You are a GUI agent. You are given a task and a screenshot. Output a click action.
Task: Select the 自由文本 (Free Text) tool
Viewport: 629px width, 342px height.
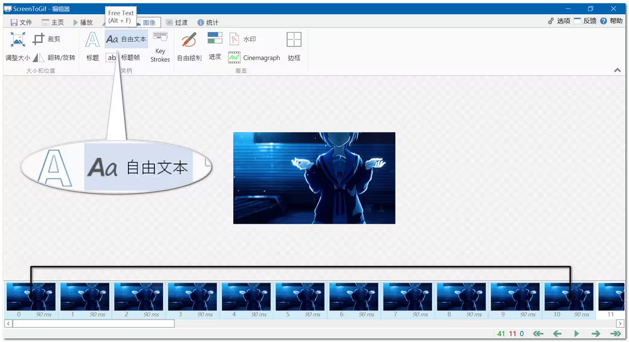(126, 39)
